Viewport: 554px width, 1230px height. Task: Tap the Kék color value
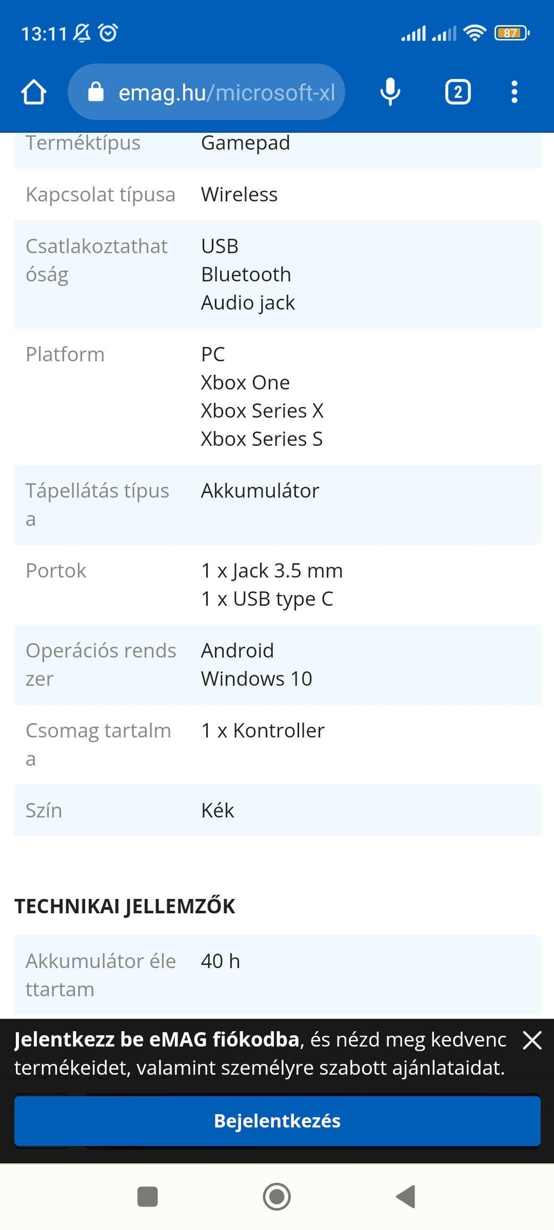pos(217,810)
